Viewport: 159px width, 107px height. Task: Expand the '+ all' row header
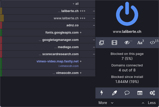click(x=75, y=4)
